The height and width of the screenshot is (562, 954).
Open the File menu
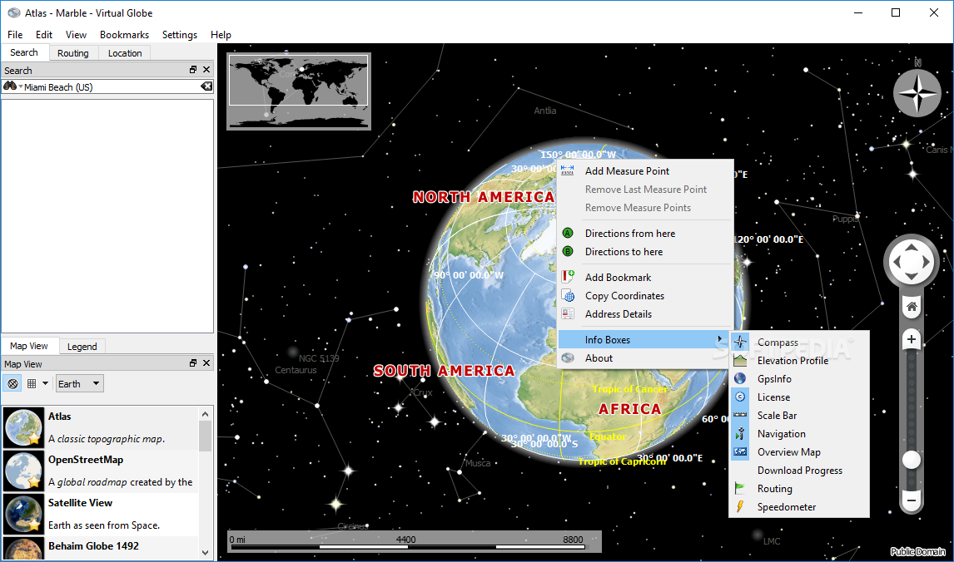point(15,35)
